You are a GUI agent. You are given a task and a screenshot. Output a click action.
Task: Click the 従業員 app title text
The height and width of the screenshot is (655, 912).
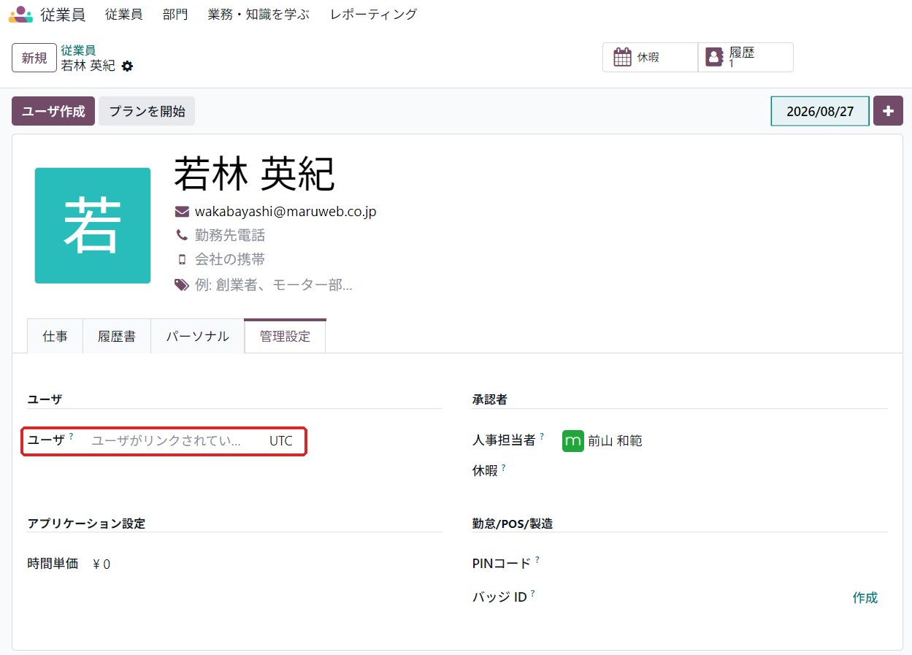pyautogui.click(x=63, y=14)
